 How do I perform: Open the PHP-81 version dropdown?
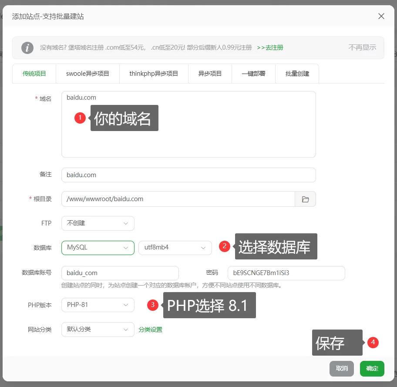98,305
